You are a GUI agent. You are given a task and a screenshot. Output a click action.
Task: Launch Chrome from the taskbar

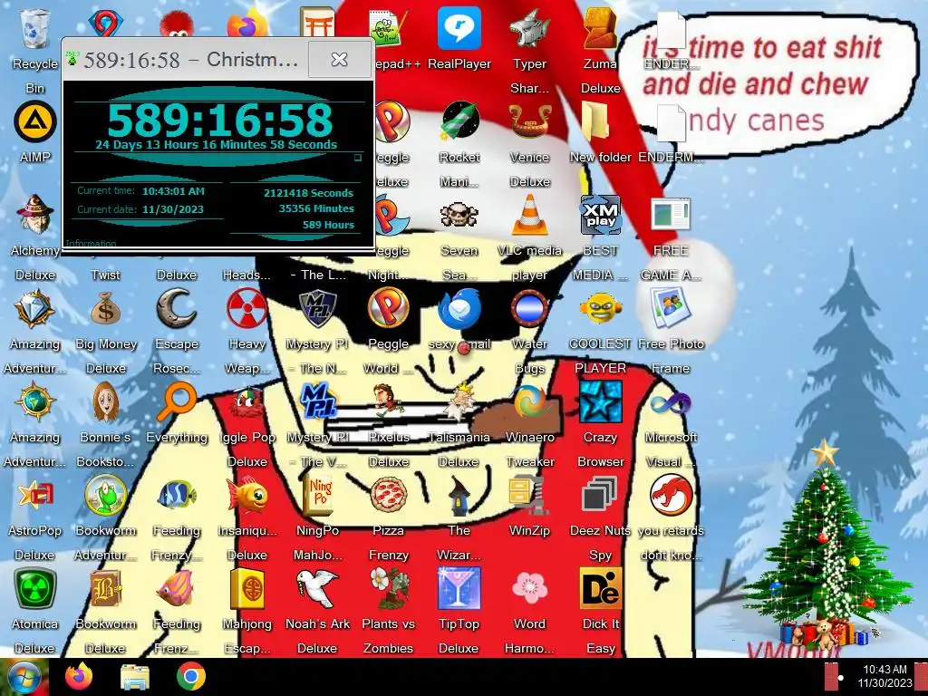click(x=190, y=677)
